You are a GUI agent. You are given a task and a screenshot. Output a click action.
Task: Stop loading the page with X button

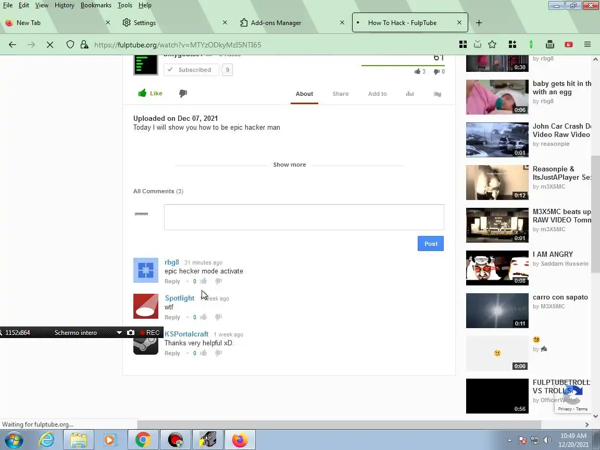[50, 45]
